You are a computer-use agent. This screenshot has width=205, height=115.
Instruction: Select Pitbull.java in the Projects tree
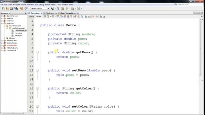pyautogui.click(x=19, y=35)
